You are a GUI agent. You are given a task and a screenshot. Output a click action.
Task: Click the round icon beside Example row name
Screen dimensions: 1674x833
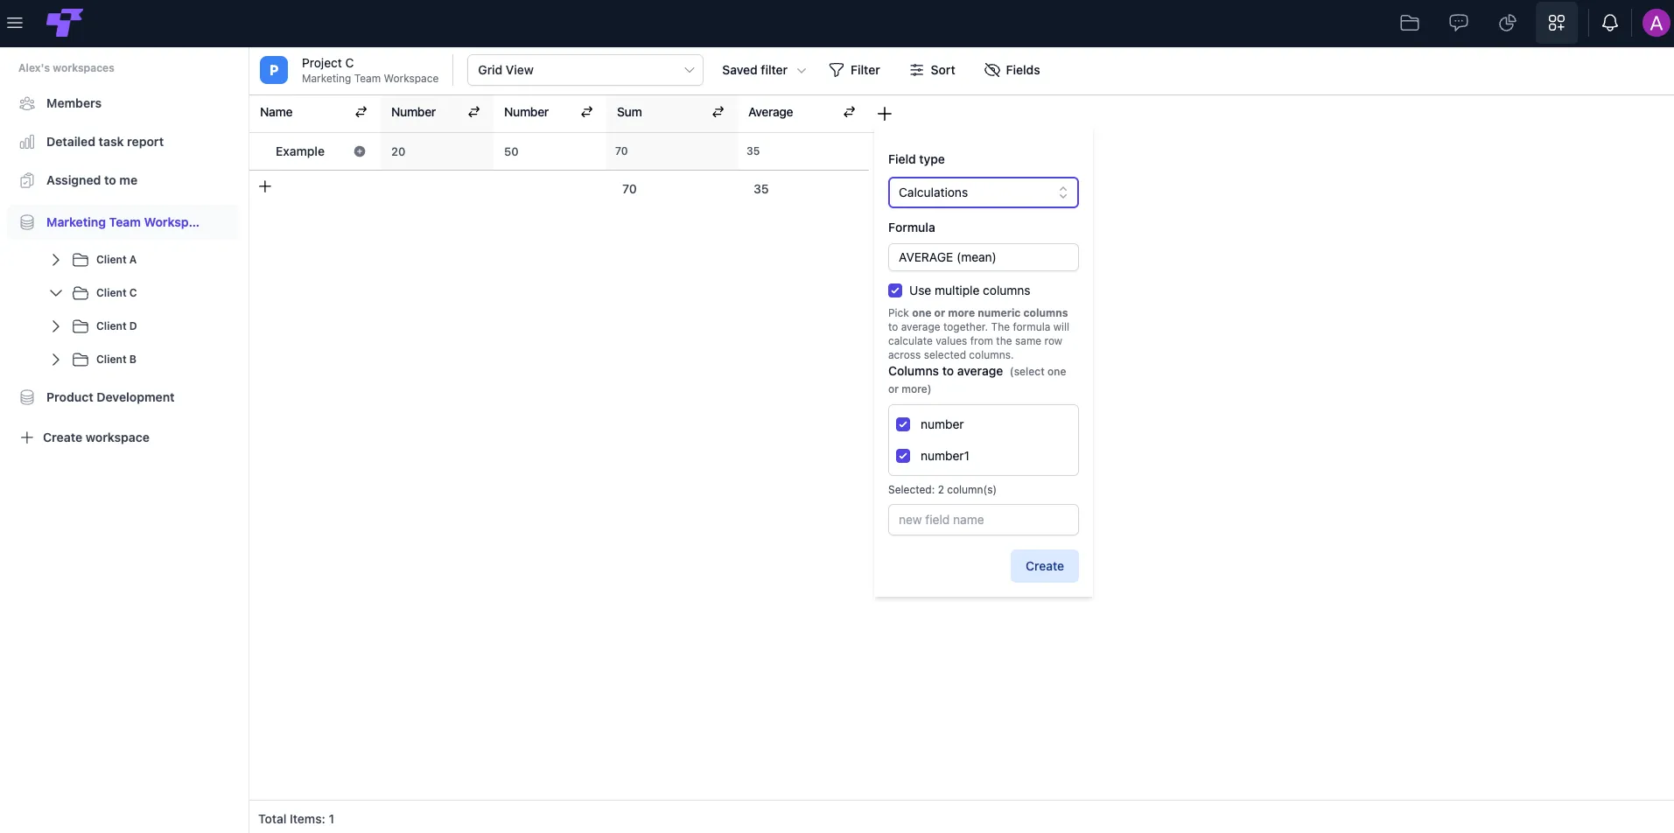[360, 151]
